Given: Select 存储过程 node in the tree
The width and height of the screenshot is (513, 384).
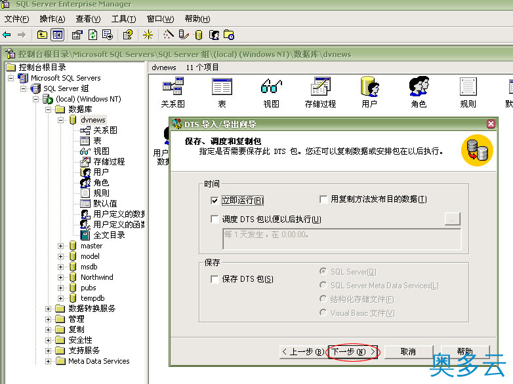Looking at the screenshot, I should point(109,161).
